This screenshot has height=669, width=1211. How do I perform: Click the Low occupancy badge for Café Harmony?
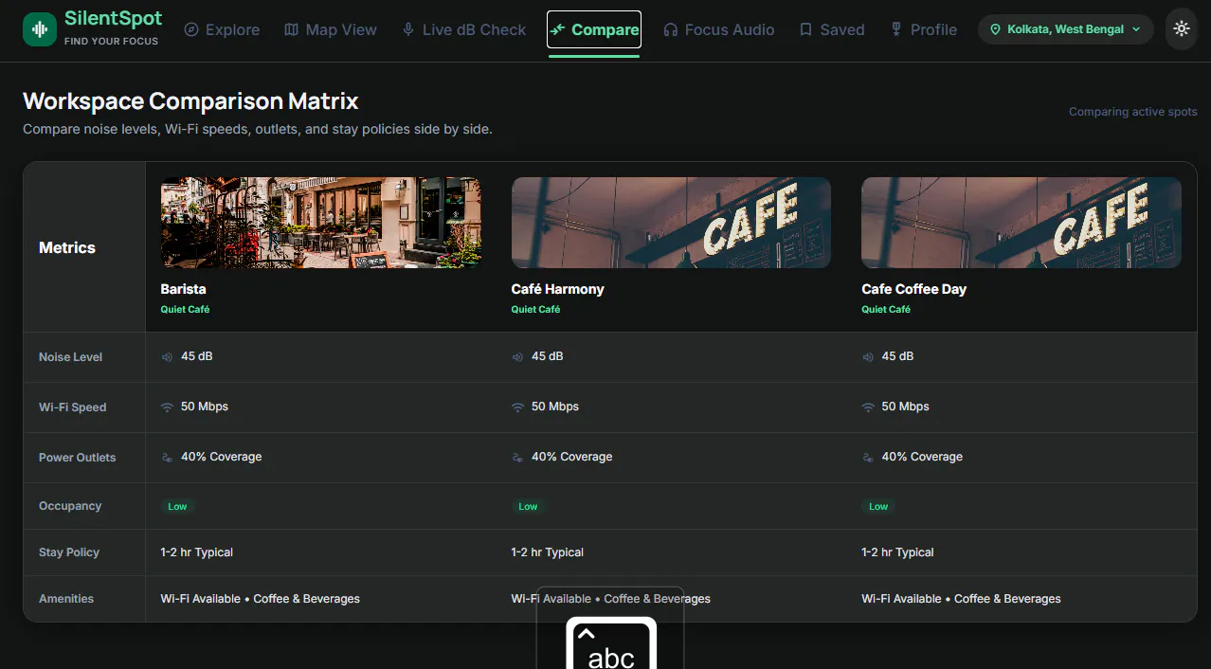coord(528,506)
